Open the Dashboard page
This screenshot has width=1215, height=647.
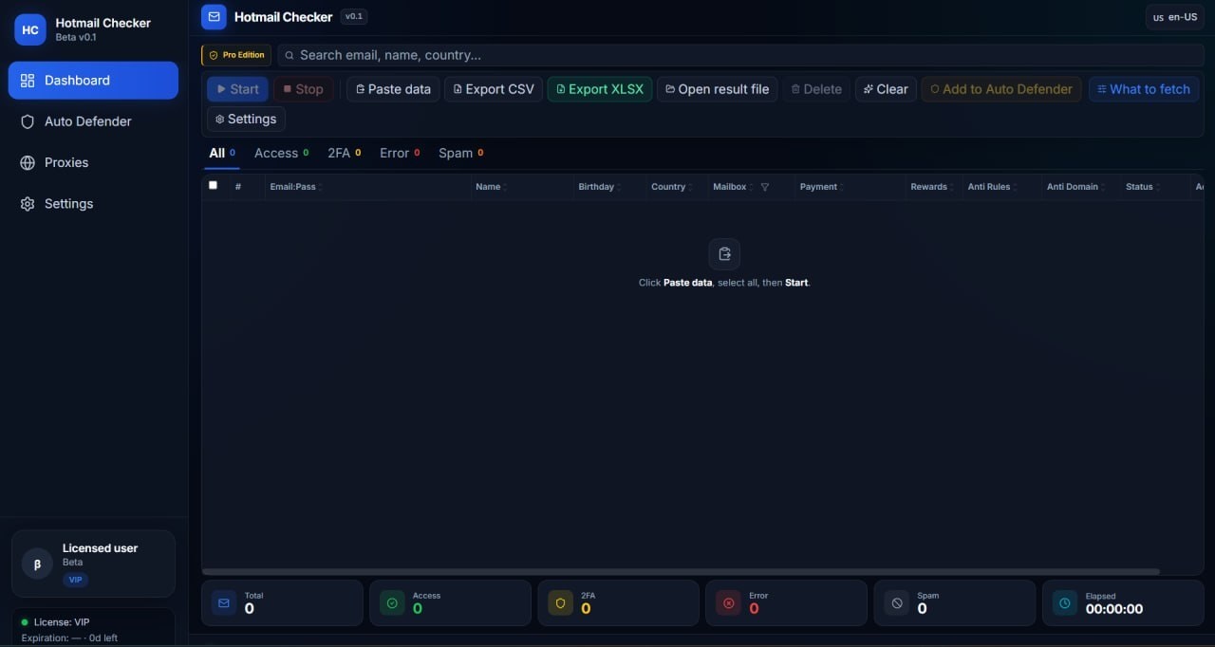(x=93, y=81)
